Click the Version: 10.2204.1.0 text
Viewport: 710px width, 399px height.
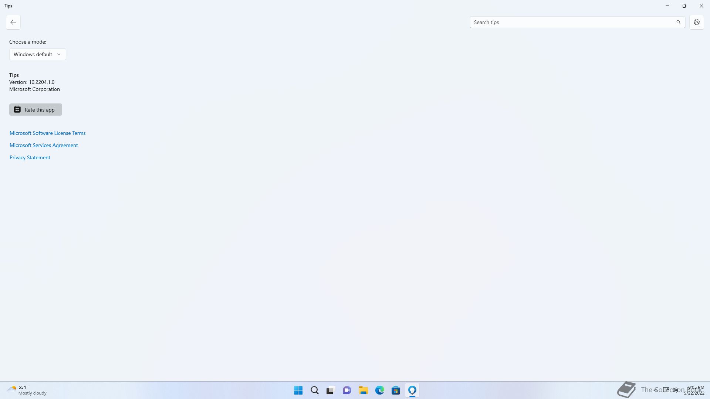click(32, 82)
